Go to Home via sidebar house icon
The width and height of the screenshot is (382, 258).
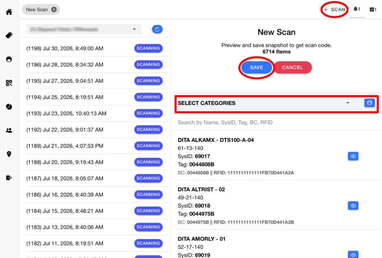(x=9, y=12)
